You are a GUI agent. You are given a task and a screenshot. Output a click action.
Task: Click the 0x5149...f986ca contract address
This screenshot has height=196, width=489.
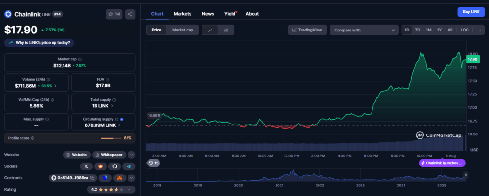click(x=73, y=178)
